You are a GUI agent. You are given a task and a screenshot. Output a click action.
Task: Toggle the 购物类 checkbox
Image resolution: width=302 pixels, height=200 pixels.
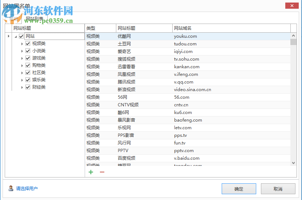(x=28, y=65)
